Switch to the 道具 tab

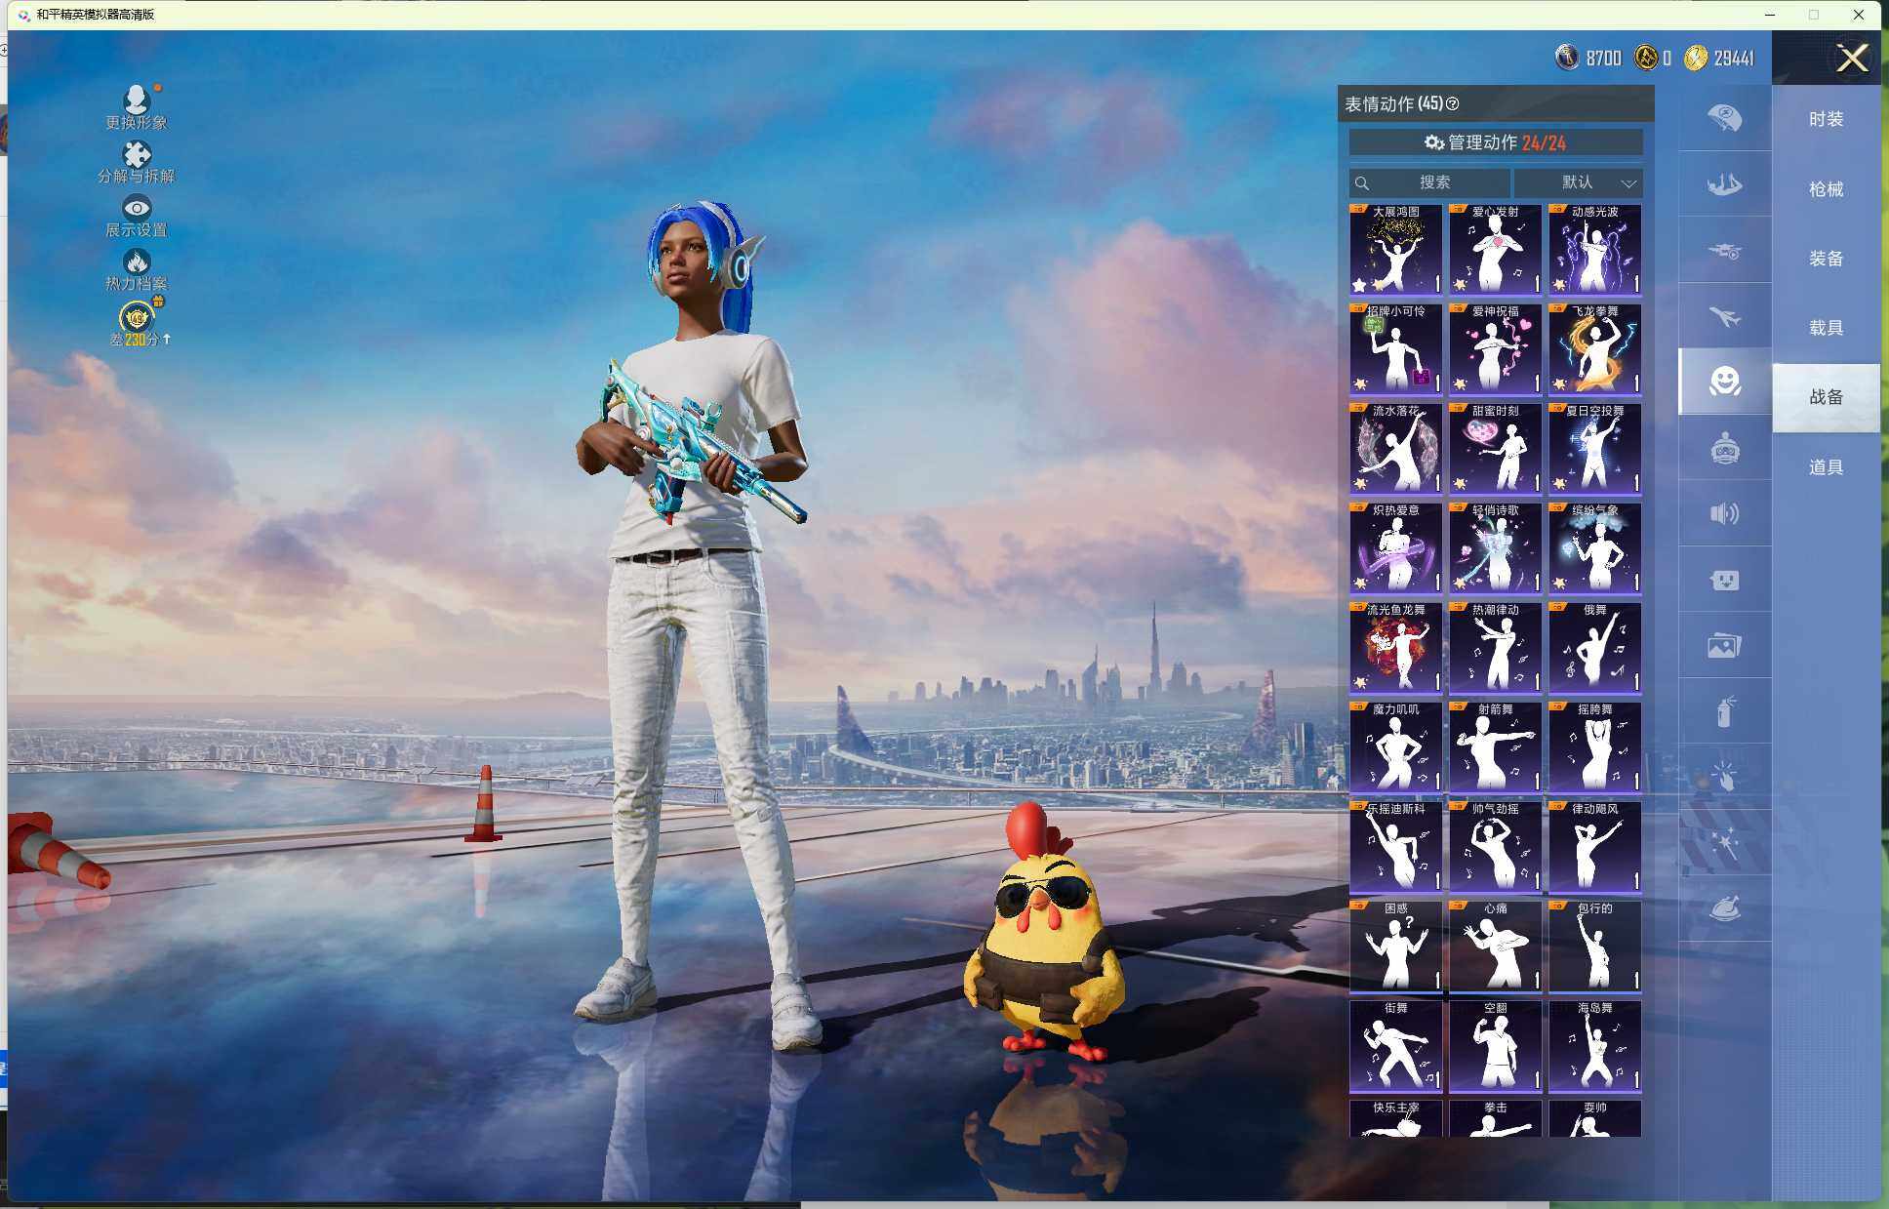tap(1826, 467)
